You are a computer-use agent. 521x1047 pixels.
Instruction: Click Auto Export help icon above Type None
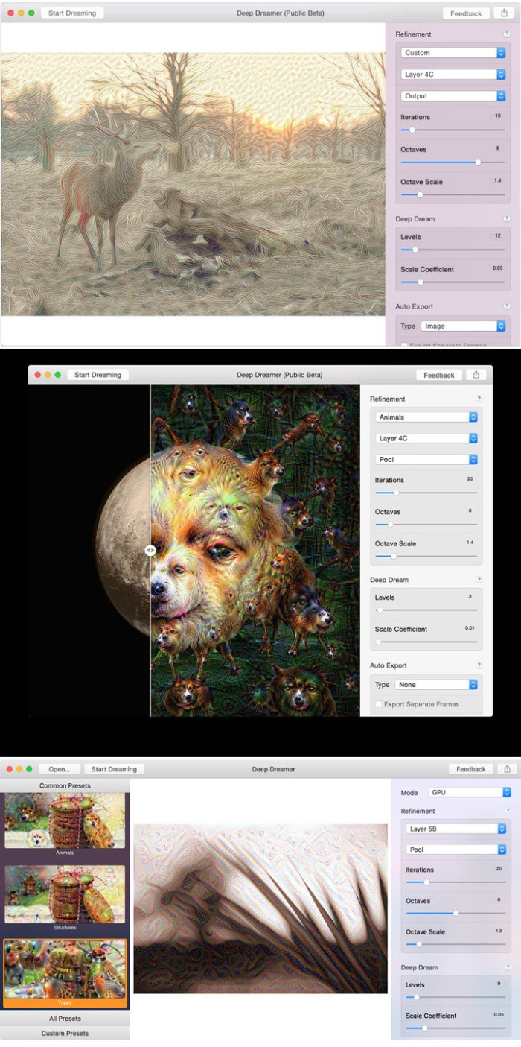coord(479,665)
